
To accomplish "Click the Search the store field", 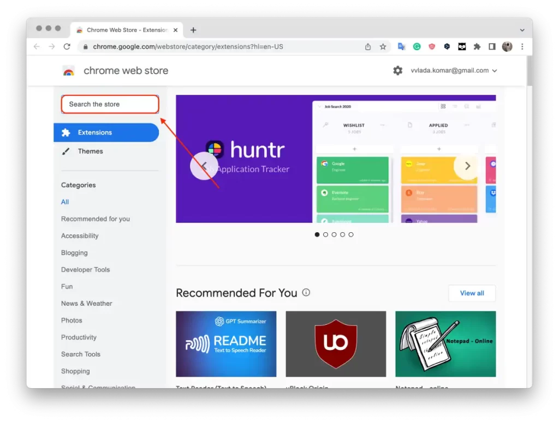I will click(x=110, y=104).
